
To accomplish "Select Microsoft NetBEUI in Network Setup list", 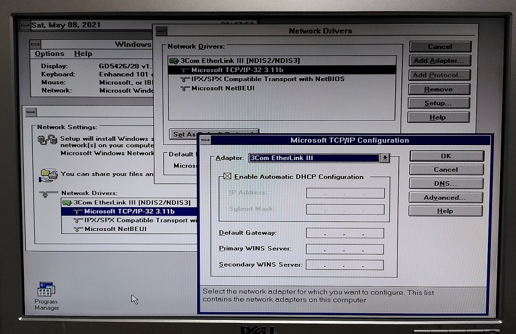I will click(x=130, y=229).
